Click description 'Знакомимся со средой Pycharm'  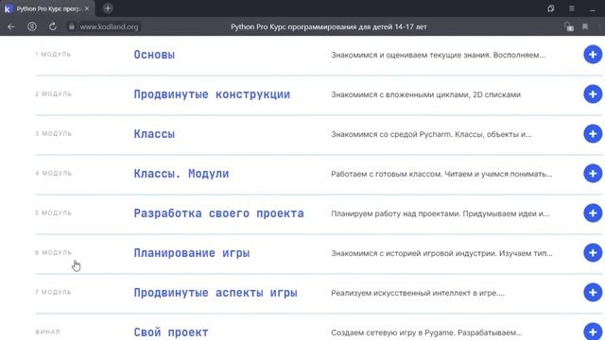click(431, 134)
